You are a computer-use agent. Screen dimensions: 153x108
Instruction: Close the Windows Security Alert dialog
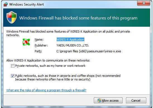pos(144,3)
